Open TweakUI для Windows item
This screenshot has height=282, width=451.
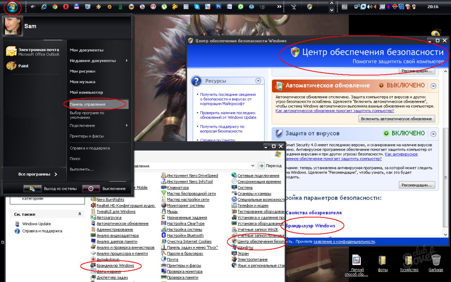pos(113,212)
